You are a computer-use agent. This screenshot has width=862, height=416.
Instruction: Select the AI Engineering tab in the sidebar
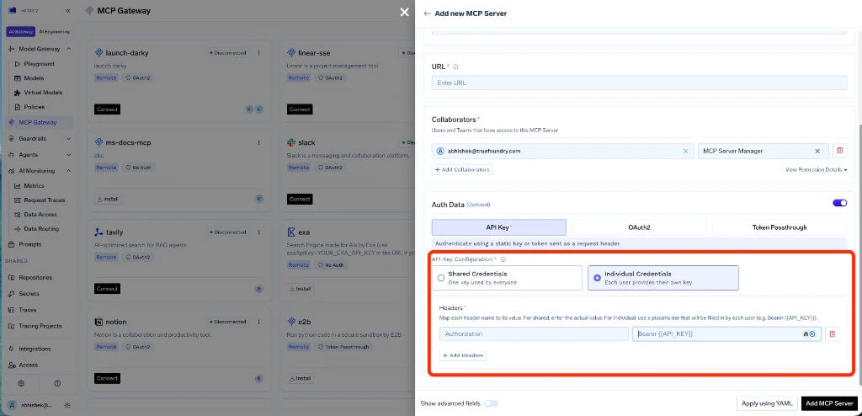(55, 32)
